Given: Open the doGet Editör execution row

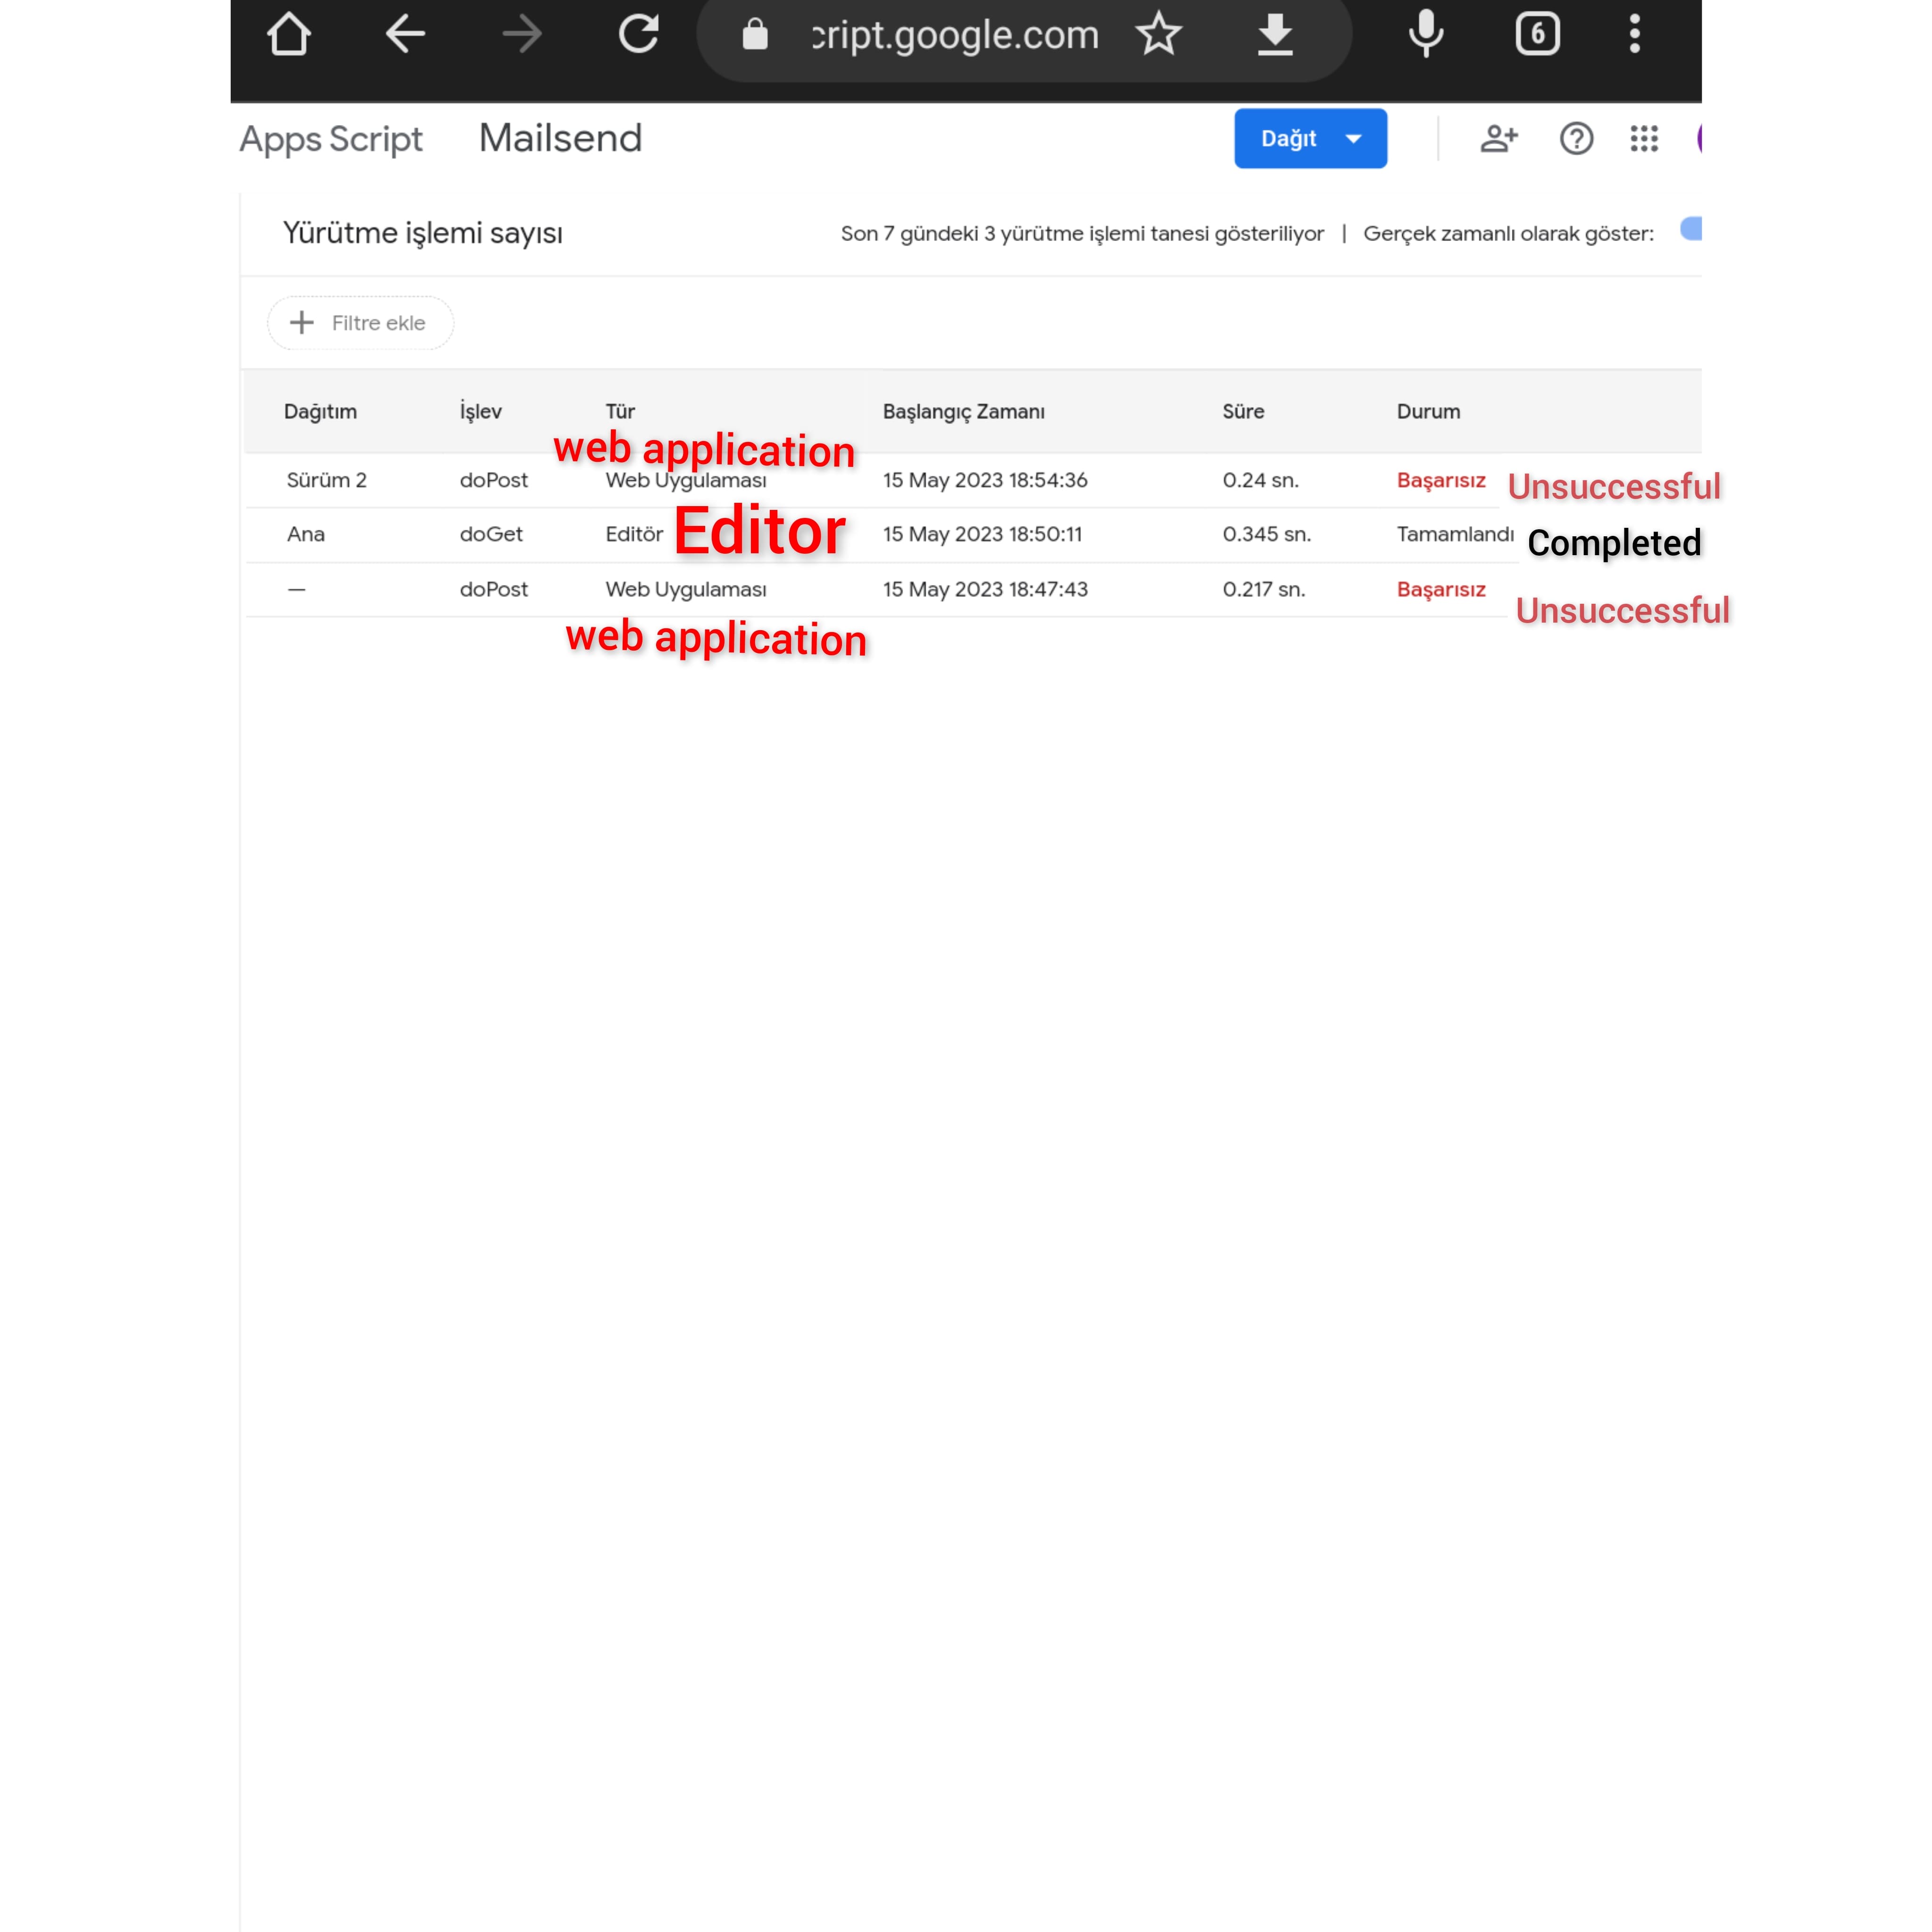Looking at the screenshot, I should pyautogui.click(x=490, y=534).
